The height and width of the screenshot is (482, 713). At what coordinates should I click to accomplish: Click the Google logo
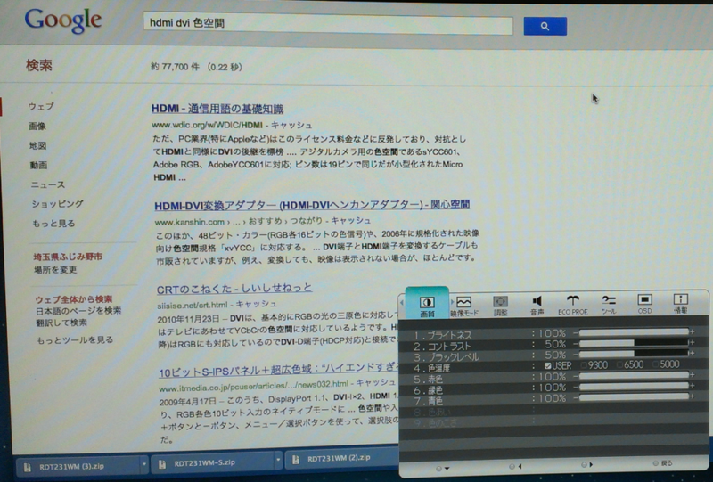point(62,20)
